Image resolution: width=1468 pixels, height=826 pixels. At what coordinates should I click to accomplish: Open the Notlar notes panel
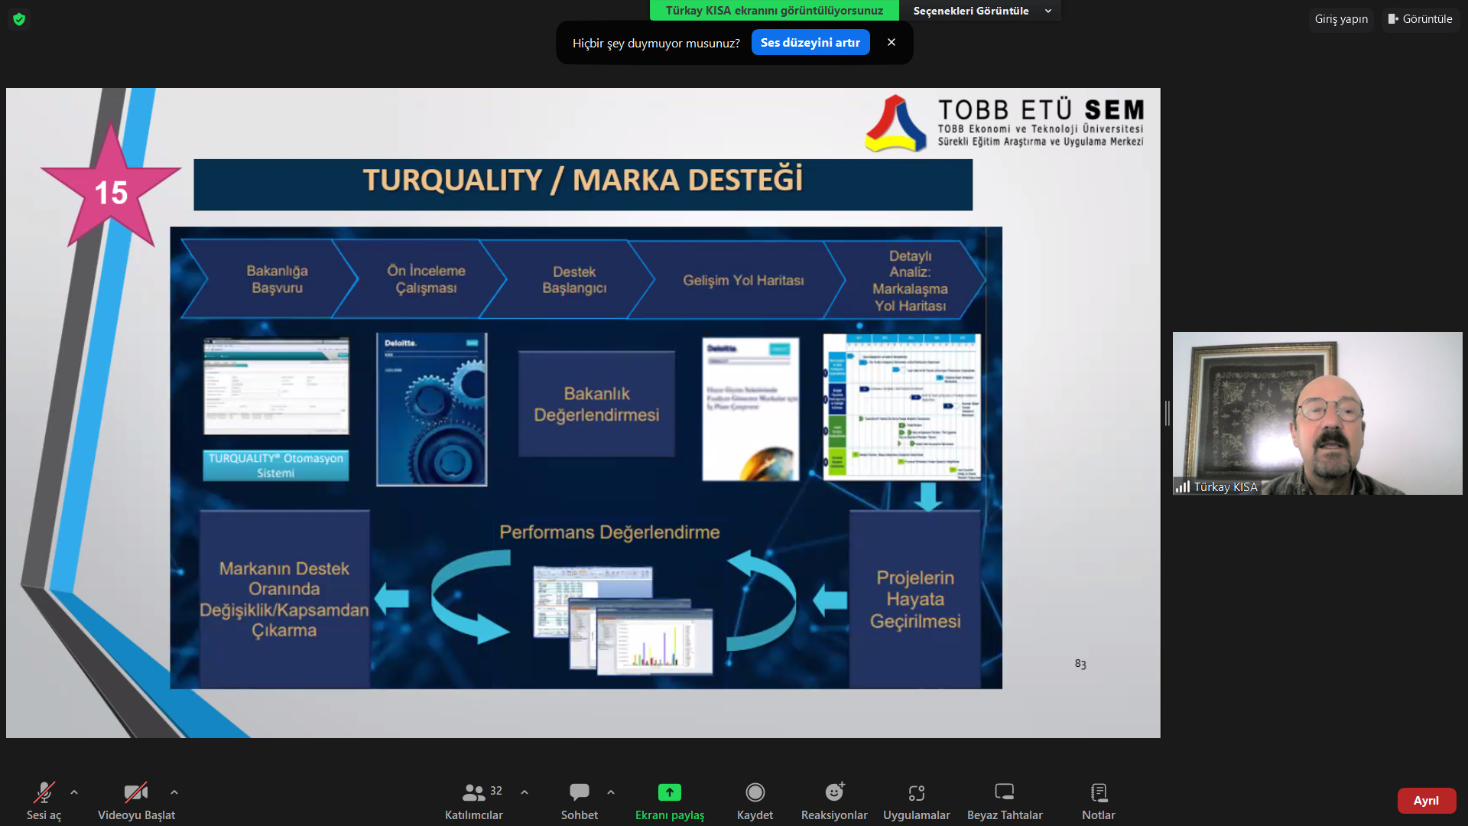pyautogui.click(x=1099, y=801)
